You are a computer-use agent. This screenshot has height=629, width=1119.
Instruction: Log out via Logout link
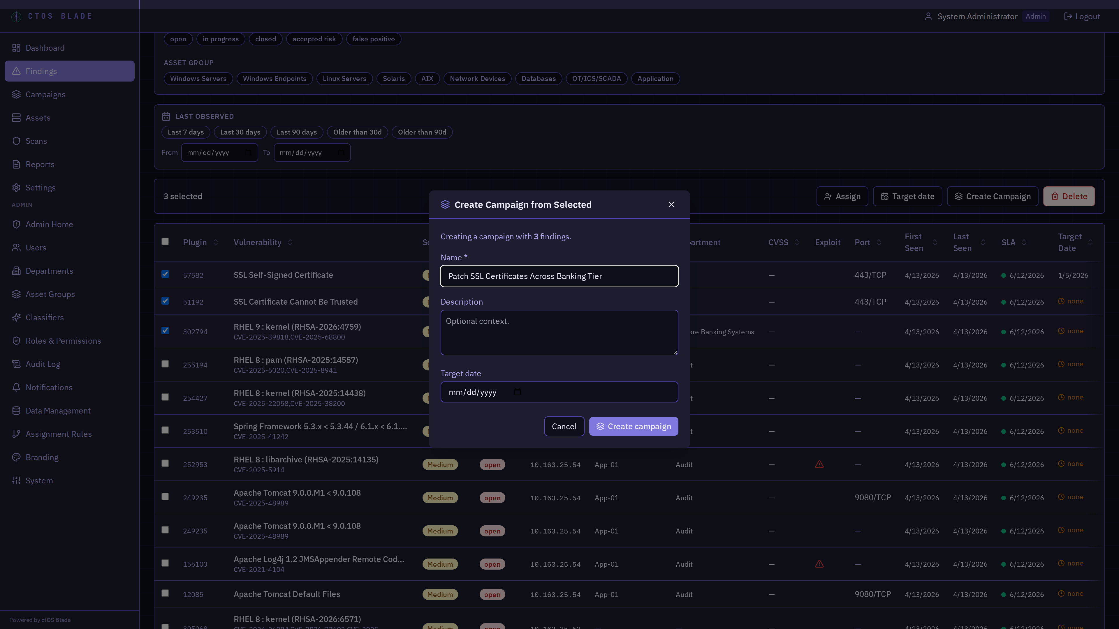tap(1082, 17)
